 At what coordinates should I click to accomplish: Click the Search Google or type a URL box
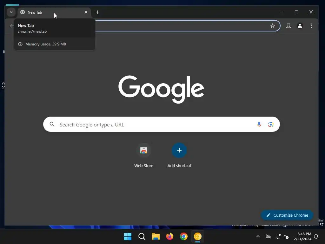pyautogui.click(x=162, y=124)
